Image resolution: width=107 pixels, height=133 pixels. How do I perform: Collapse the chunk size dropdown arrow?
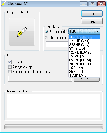98,32
